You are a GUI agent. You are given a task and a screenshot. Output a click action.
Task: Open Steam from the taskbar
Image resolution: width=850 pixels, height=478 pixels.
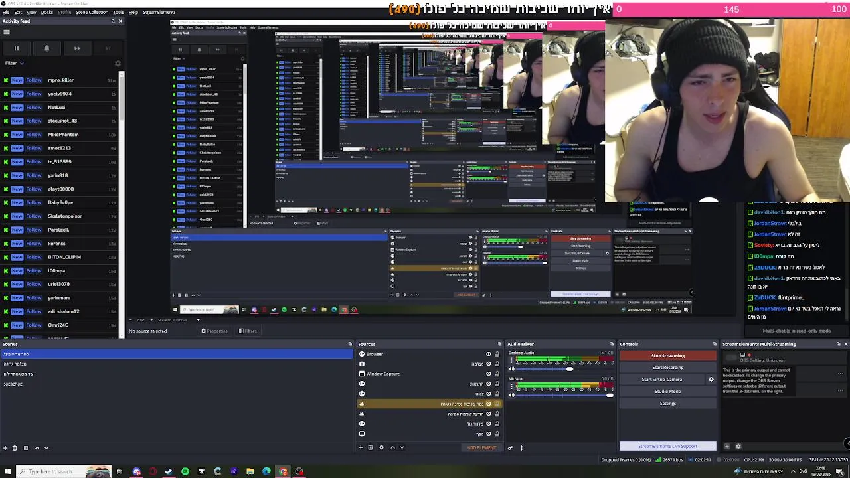[x=168, y=471]
